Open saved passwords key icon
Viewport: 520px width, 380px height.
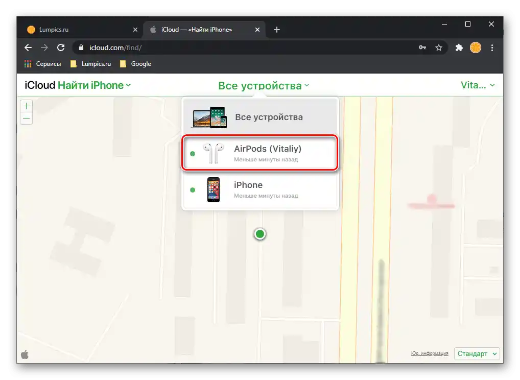coord(422,47)
